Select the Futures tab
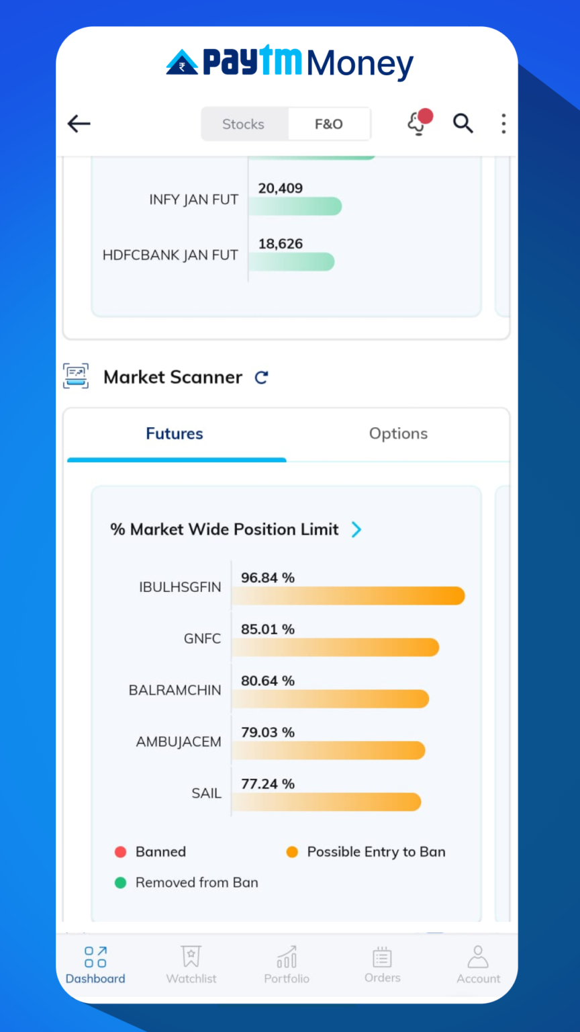The image size is (580, 1032). coord(175,433)
